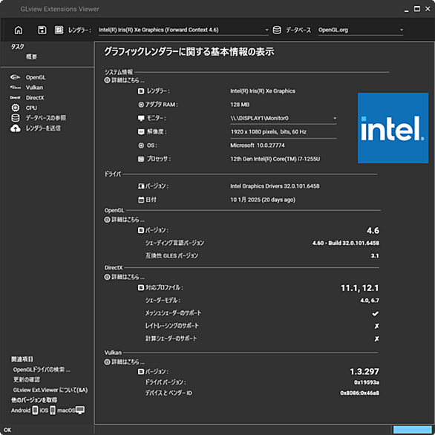Select the CPU icon in sidebar
Viewport: 435px width, 435px height.
coord(16,108)
